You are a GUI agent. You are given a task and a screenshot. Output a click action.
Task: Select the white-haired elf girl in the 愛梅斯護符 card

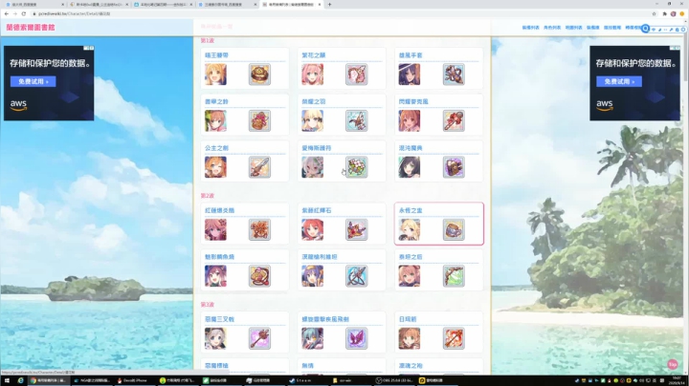(x=312, y=167)
